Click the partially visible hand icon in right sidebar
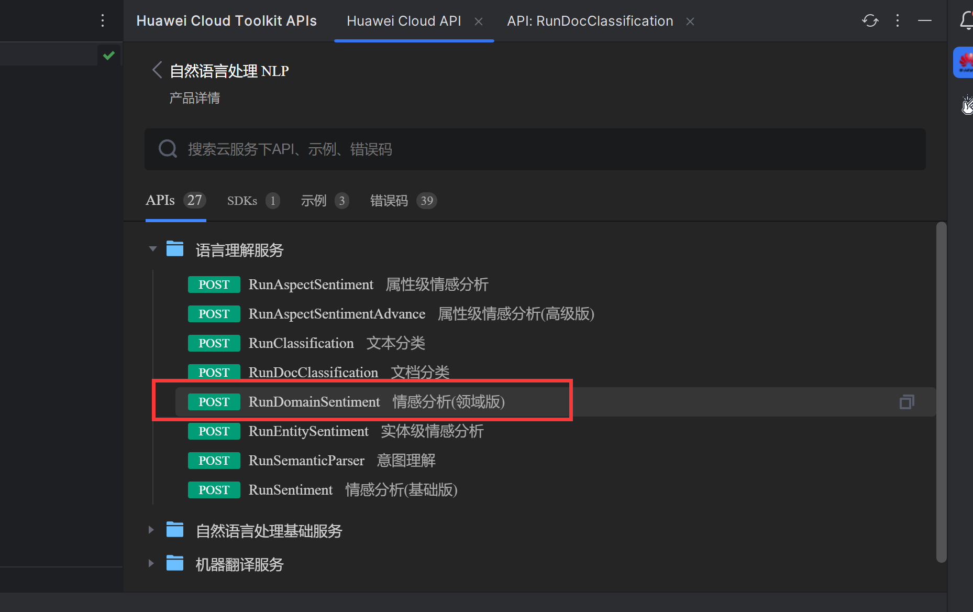Viewport: 973px width, 612px height. pyautogui.click(x=967, y=104)
